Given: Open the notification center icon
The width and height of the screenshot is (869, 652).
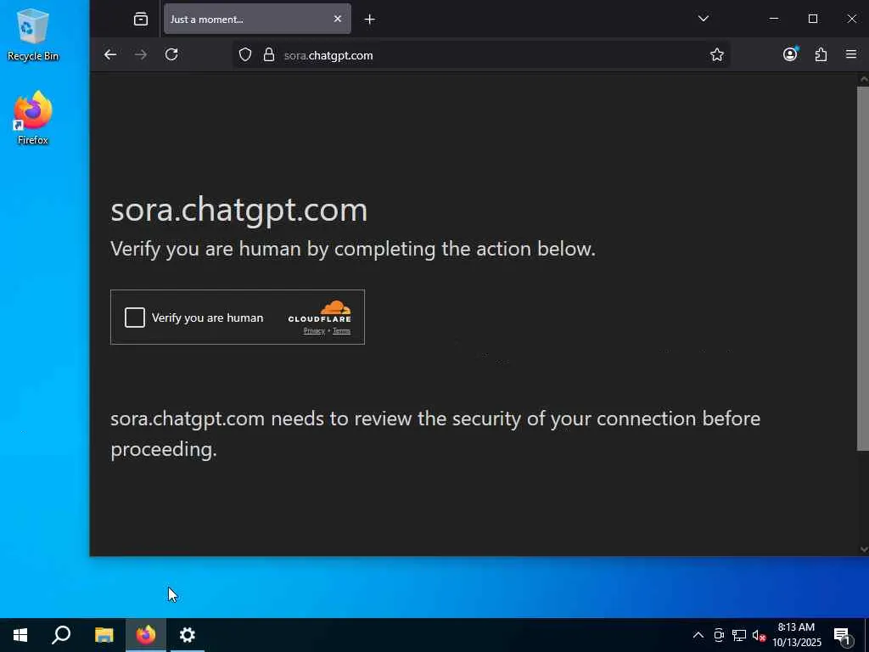Looking at the screenshot, I should (843, 635).
